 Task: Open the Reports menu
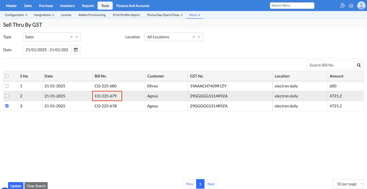(x=88, y=6)
